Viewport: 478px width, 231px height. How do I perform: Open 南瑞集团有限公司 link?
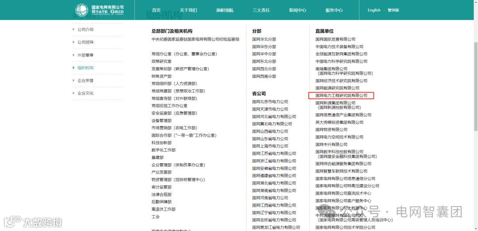(x=332, y=69)
